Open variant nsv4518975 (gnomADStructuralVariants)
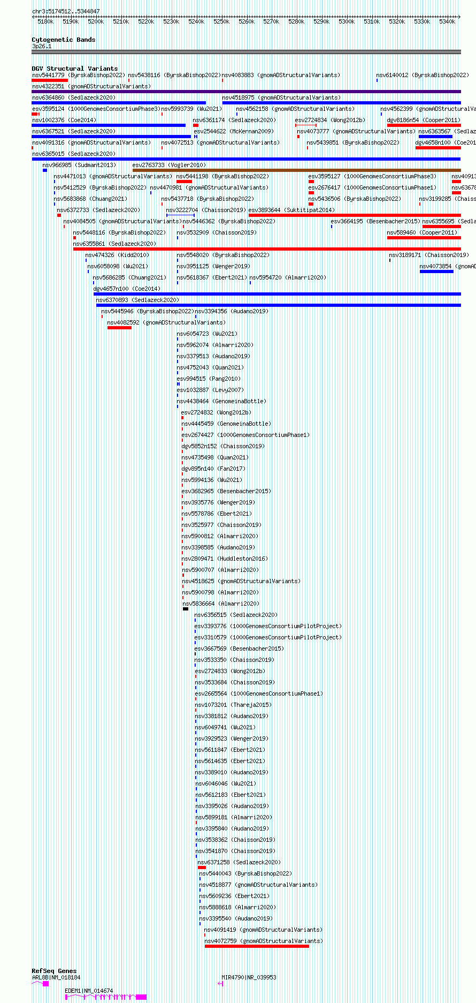The height and width of the screenshot is (1003, 476). pyautogui.click(x=281, y=98)
